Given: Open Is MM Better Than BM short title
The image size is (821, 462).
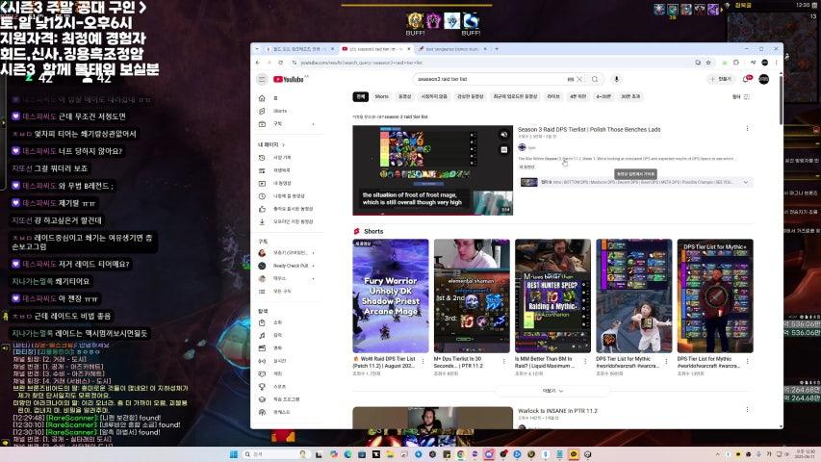Looking at the screenshot, I should pyautogui.click(x=544, y=362).
